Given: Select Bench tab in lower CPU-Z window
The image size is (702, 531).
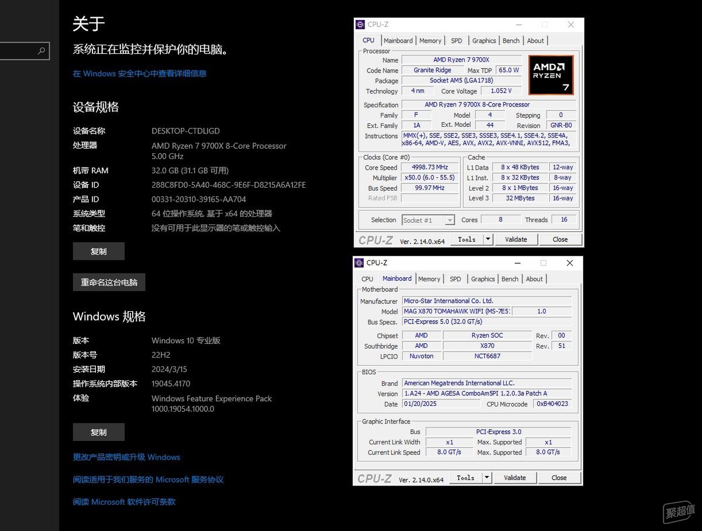Looking at the screenshot, I should [510, 279].
